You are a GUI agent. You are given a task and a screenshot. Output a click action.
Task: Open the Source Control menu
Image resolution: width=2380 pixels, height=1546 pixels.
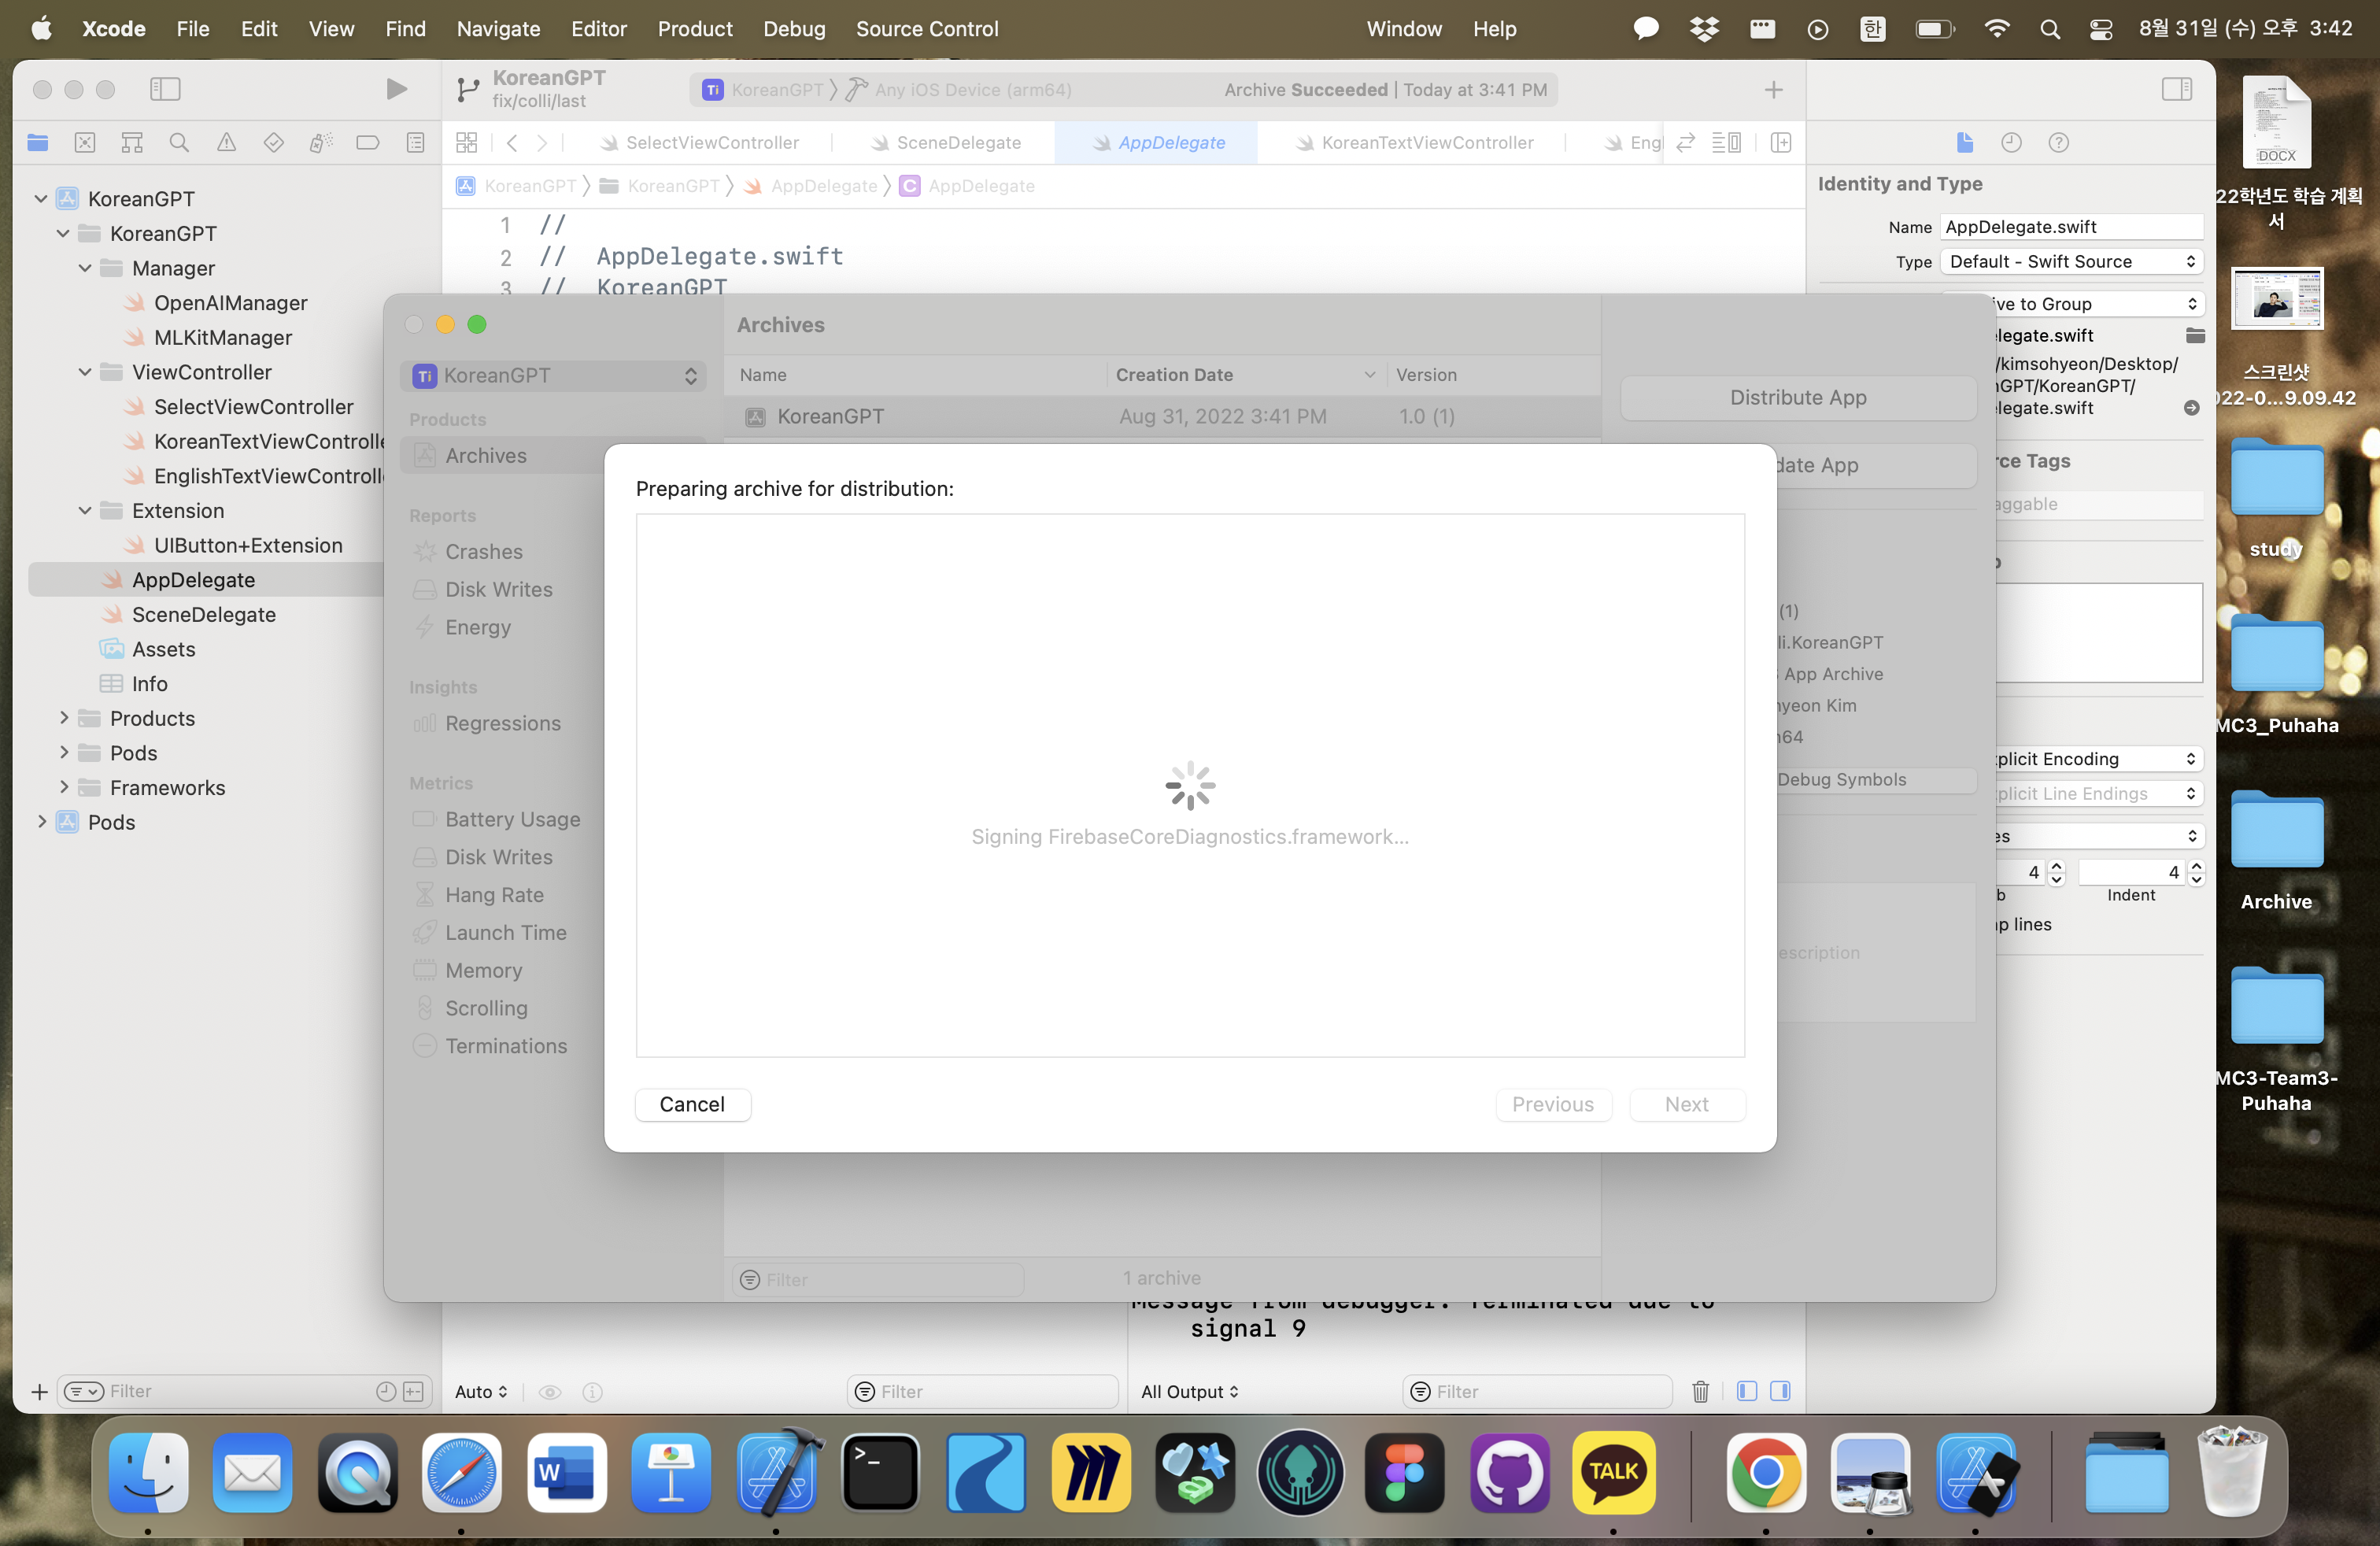[926, 28]
